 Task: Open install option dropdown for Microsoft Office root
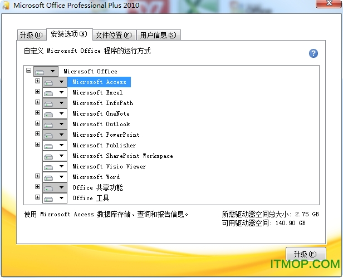[x=46, y=71]
